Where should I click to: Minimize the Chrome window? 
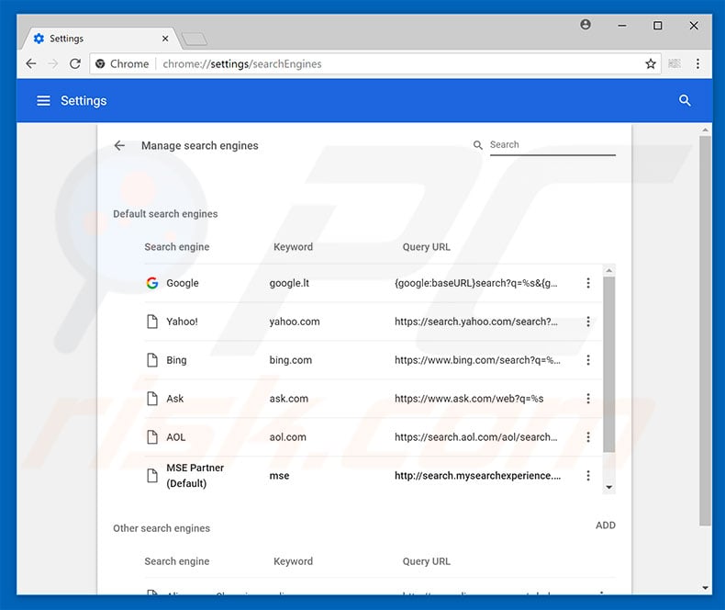click(x=622, y=26)
